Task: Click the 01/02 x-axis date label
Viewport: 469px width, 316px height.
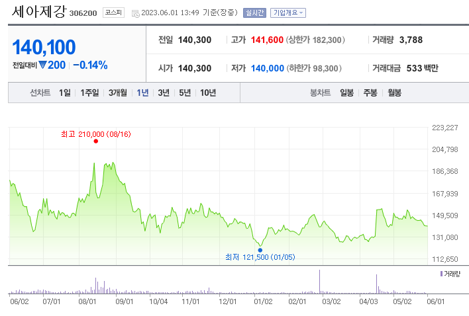Action: pos(263,301)
